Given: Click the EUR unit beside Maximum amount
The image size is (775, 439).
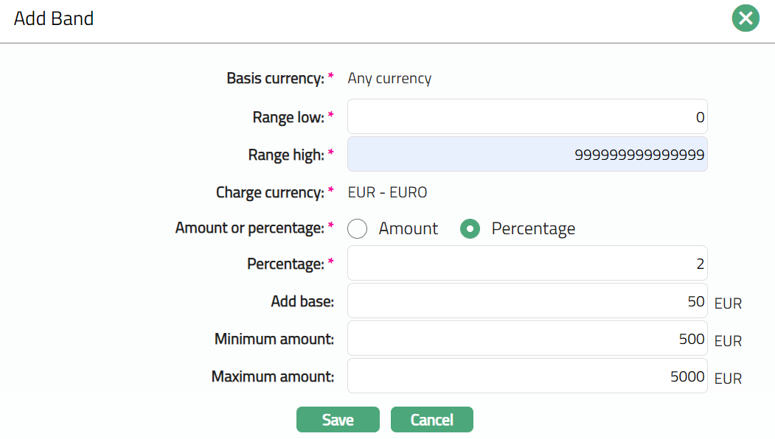Looking at the screenshot, I should (x=728, y=379).
